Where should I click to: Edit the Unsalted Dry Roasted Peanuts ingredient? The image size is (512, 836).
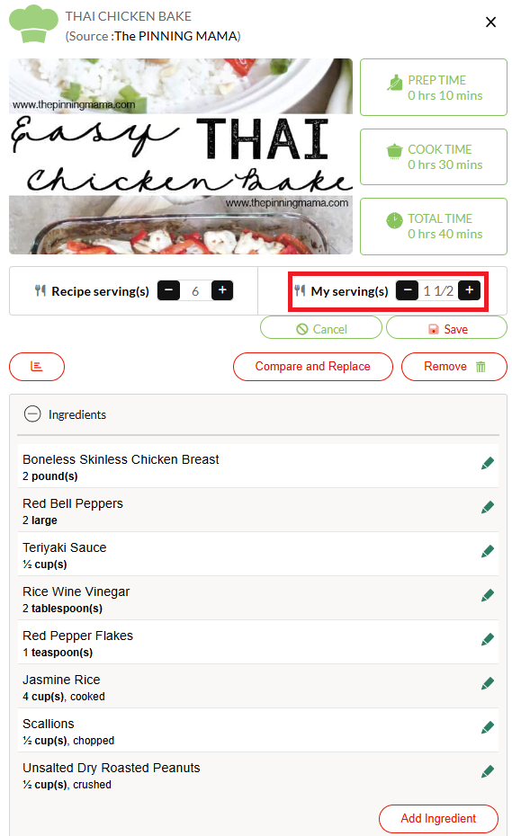coord(487,771)
